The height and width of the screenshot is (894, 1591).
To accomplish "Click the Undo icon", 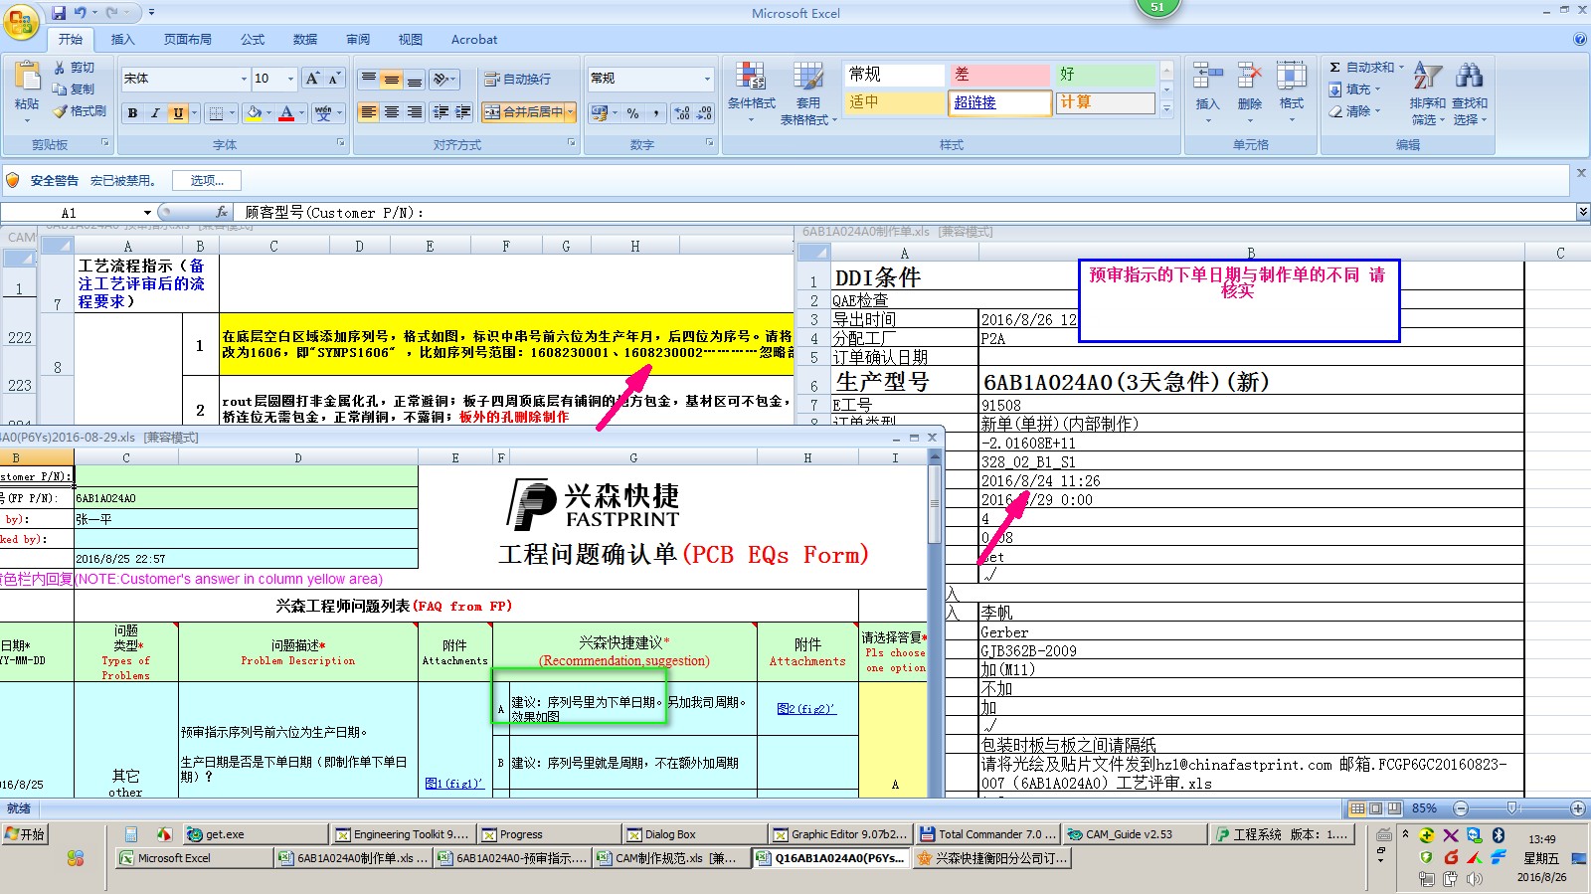I will click(80, 13).
